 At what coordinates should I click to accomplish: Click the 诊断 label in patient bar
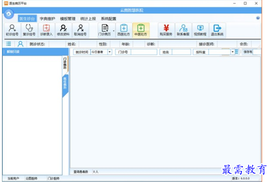151,44
